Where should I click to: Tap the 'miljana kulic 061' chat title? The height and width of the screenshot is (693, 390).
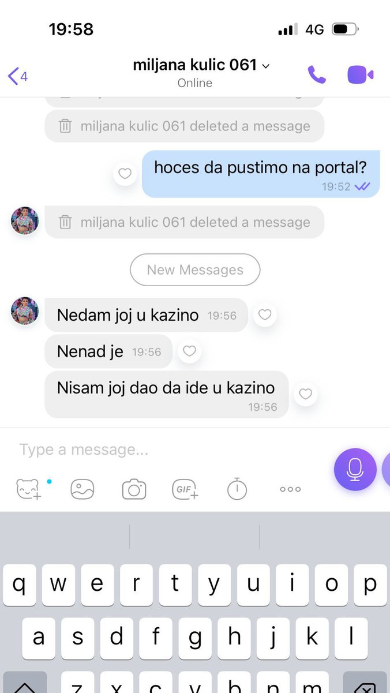point(194,65)
